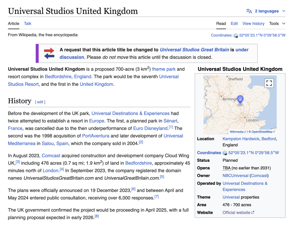Click the Bedfordshire link in the intro paragraph

click(58, 77)
